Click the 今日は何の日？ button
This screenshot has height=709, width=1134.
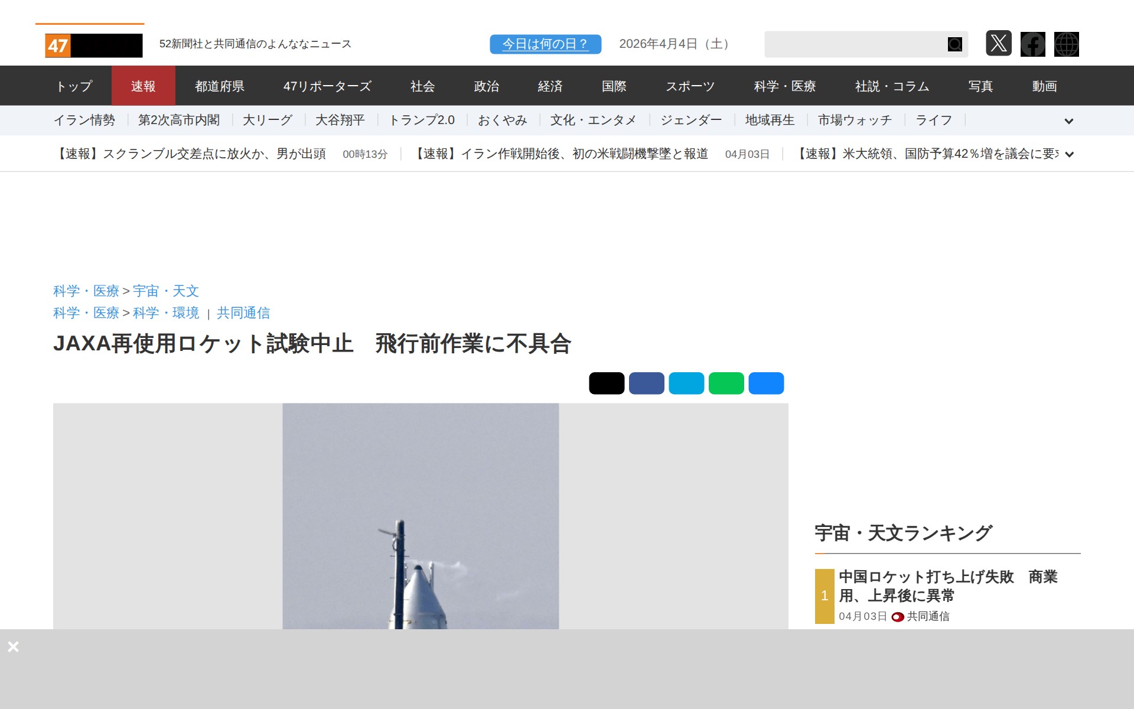tap(545, 44)
